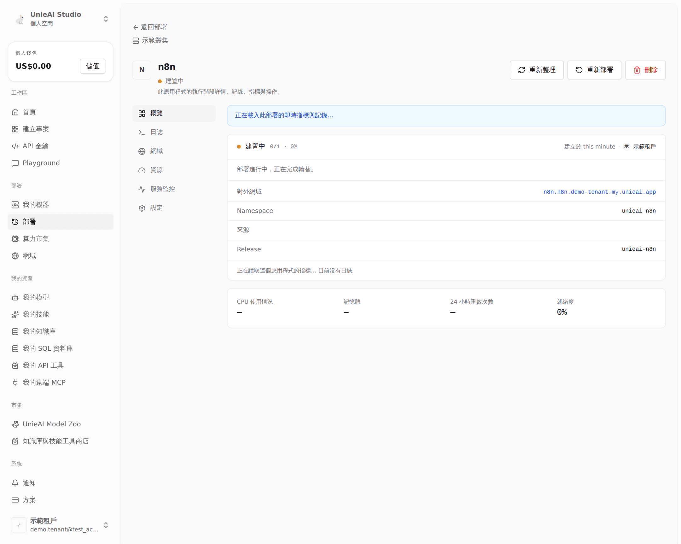Open 方案 card icon

(x=15, y=500)
